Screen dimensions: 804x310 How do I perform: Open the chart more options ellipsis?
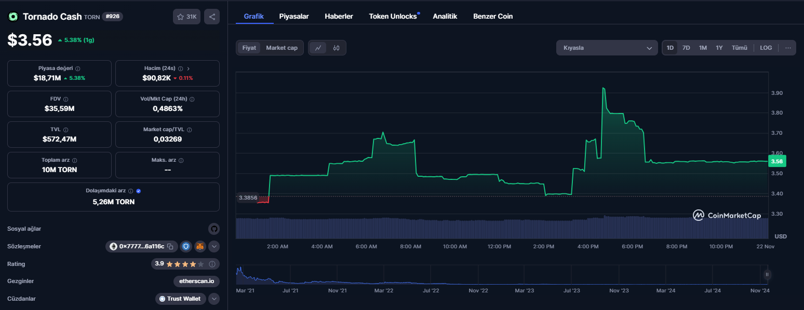[788, 48]
